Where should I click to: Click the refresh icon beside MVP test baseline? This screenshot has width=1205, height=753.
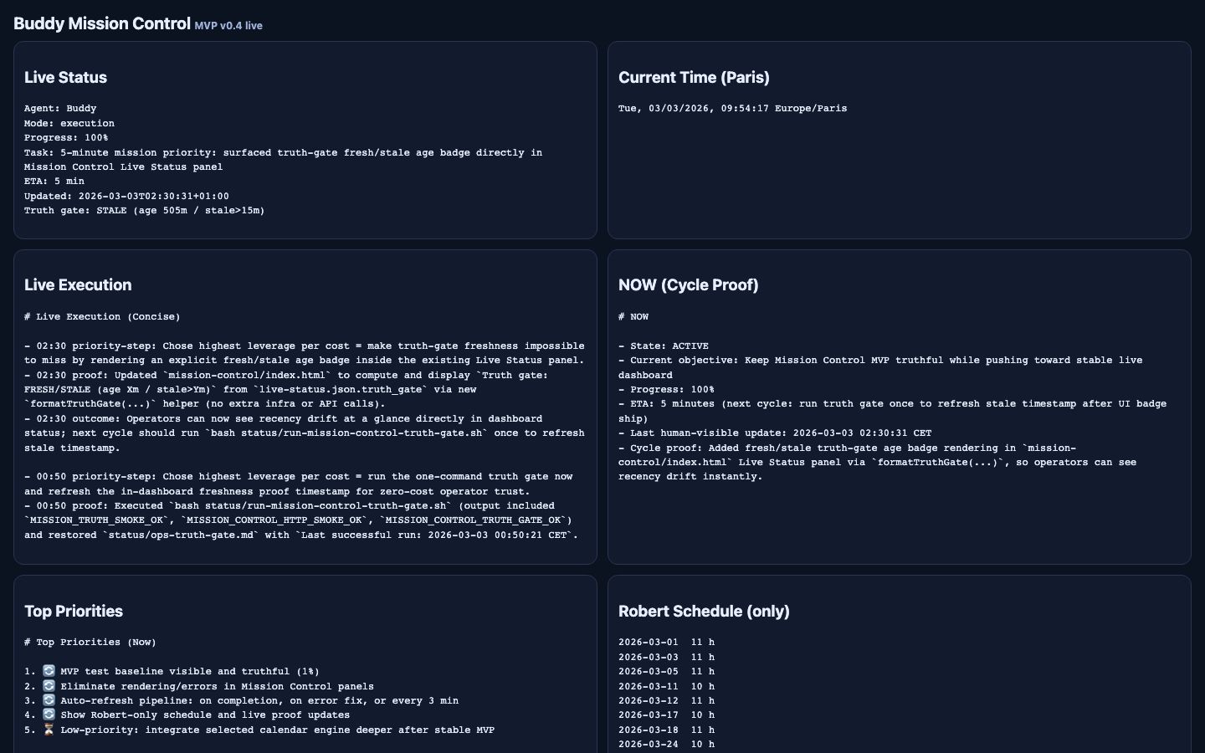pyautogui.click(x=49, y=671)
